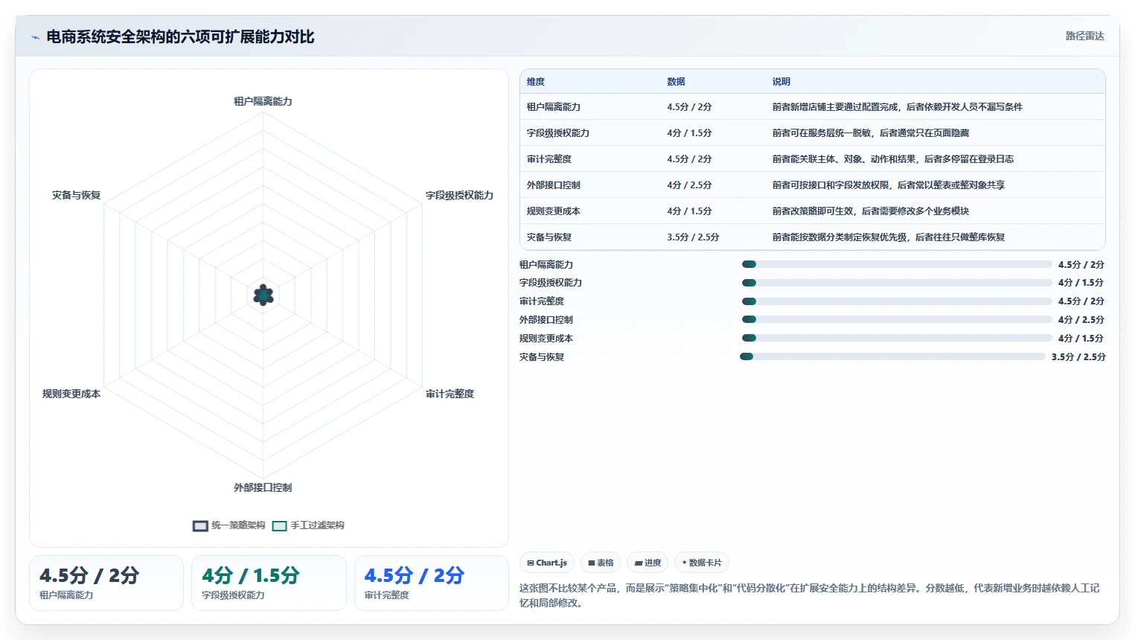Click the 租户隔离能力 axis label on the radar
1135x640 pixels.
point(263,101)
